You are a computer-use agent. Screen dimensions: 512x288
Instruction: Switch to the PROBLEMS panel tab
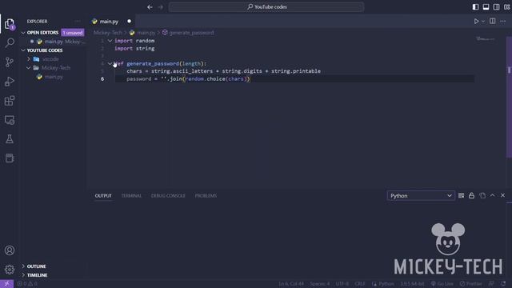click(x=206, y=195)
